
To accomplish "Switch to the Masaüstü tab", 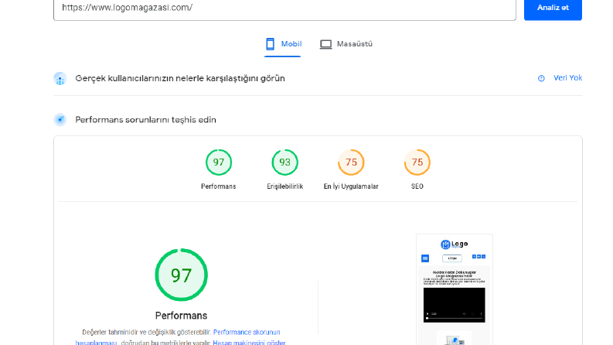I will pos(346,44).
